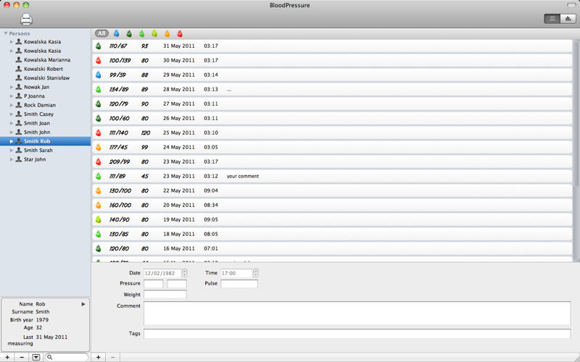Click the measurement list vertical scrollbar
Image resolution: width=580 pixels, height=362 pixels.
tap(576, 109)
